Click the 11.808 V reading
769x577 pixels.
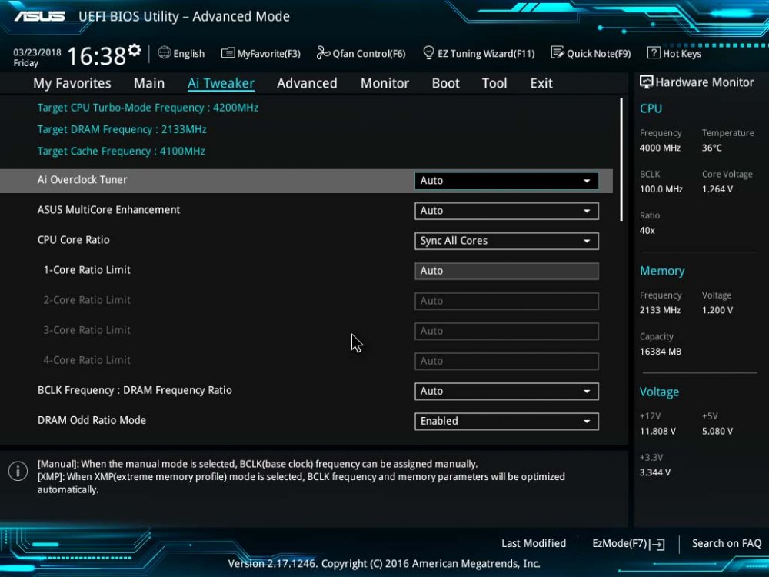pyautogui.click(x=657, y=431)
